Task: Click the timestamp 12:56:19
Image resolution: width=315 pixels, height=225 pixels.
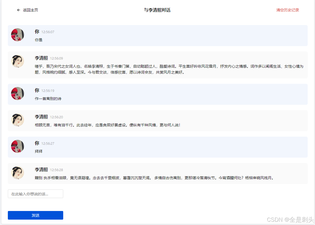Action: pyautogui.click(x=48, y=91)
